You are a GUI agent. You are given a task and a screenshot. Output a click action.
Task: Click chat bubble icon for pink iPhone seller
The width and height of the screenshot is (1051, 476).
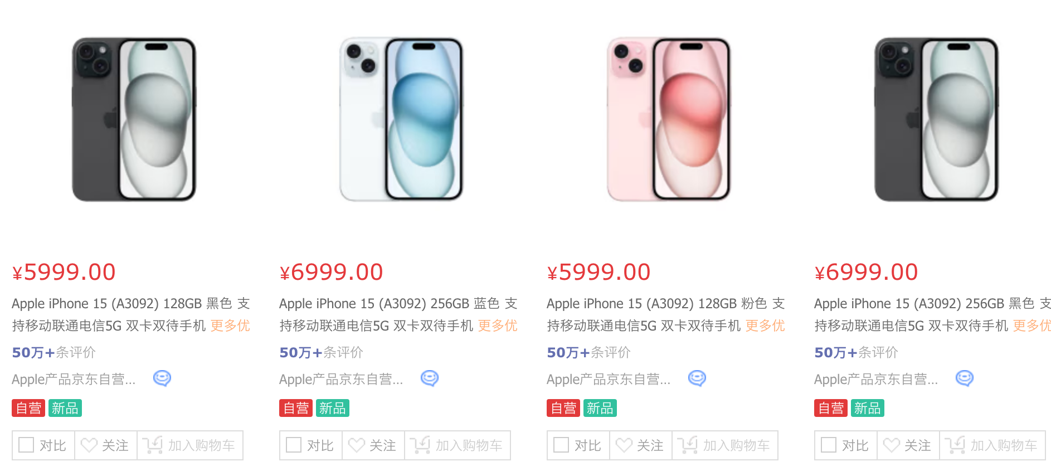tap(697, 378)
